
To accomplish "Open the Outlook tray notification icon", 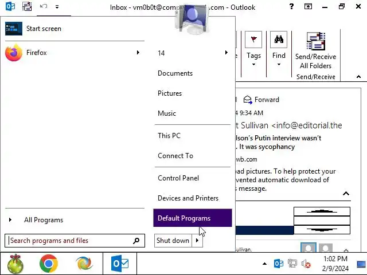I will (x=278, y=264).
